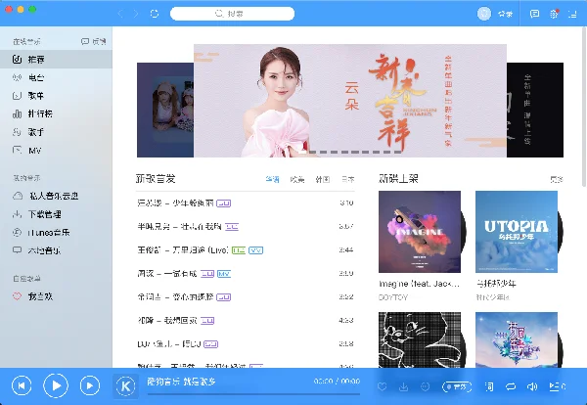This screenshot has height=405, width=587.
Task: Select the song row lasting 3:22
Action: (x=246, y=297)
